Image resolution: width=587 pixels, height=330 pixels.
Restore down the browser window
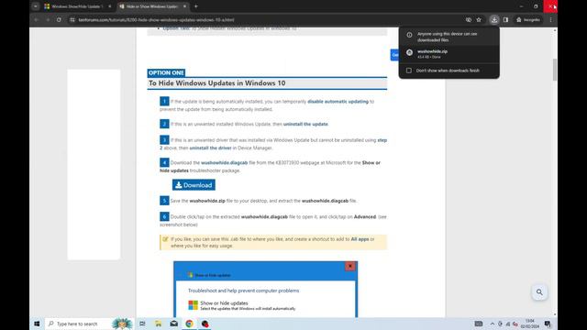pos(536,6)
